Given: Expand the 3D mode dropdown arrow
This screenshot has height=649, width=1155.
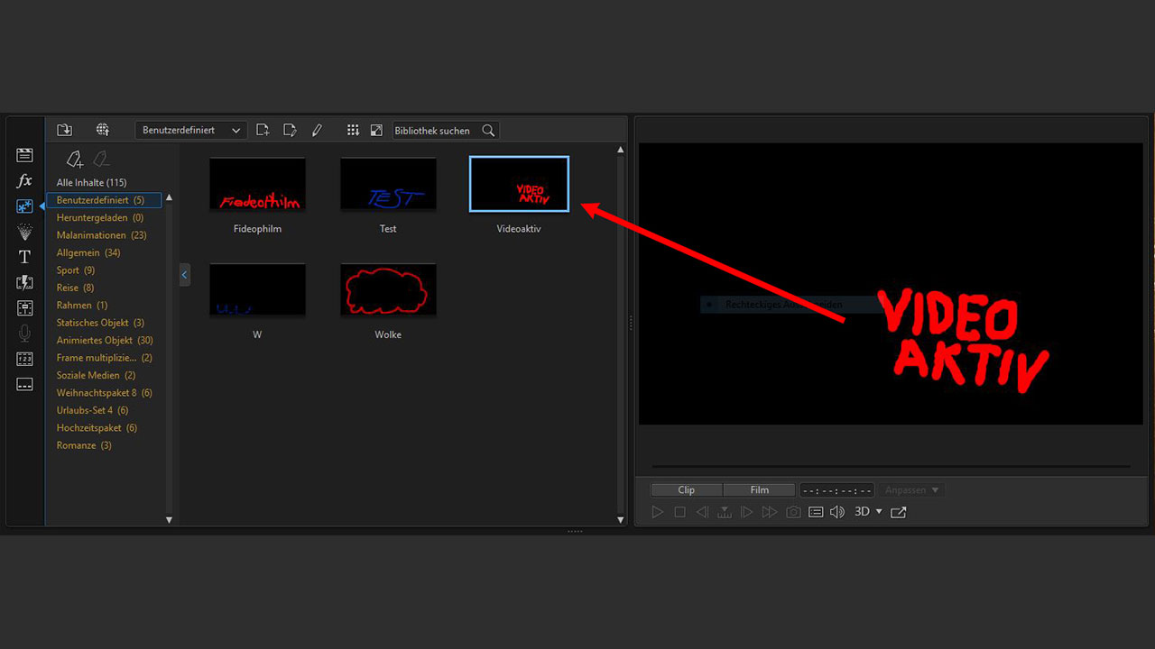Looking at the screenshot, I should (879, 512).
